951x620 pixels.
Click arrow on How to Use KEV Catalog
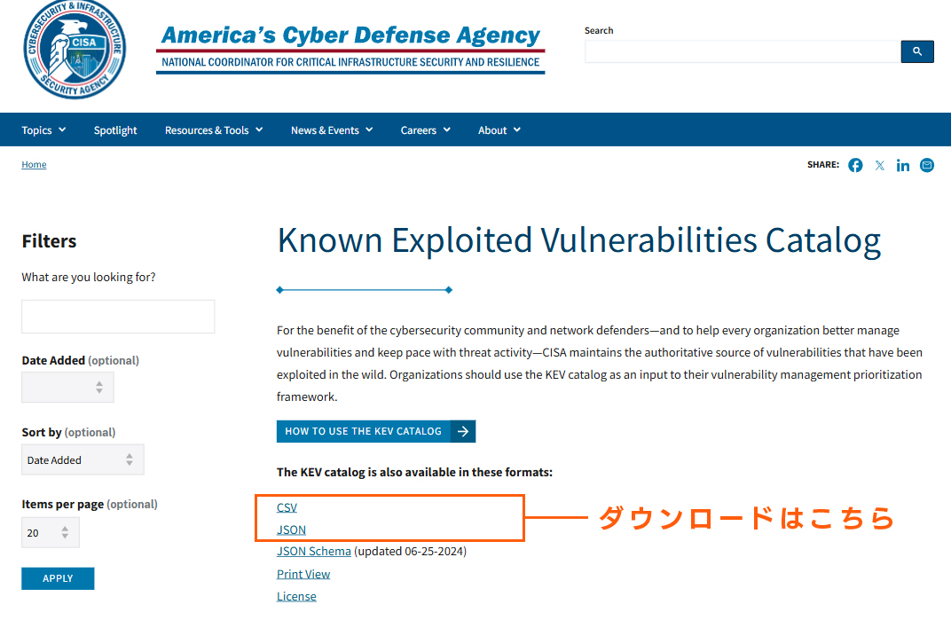[x=463, y=431]
